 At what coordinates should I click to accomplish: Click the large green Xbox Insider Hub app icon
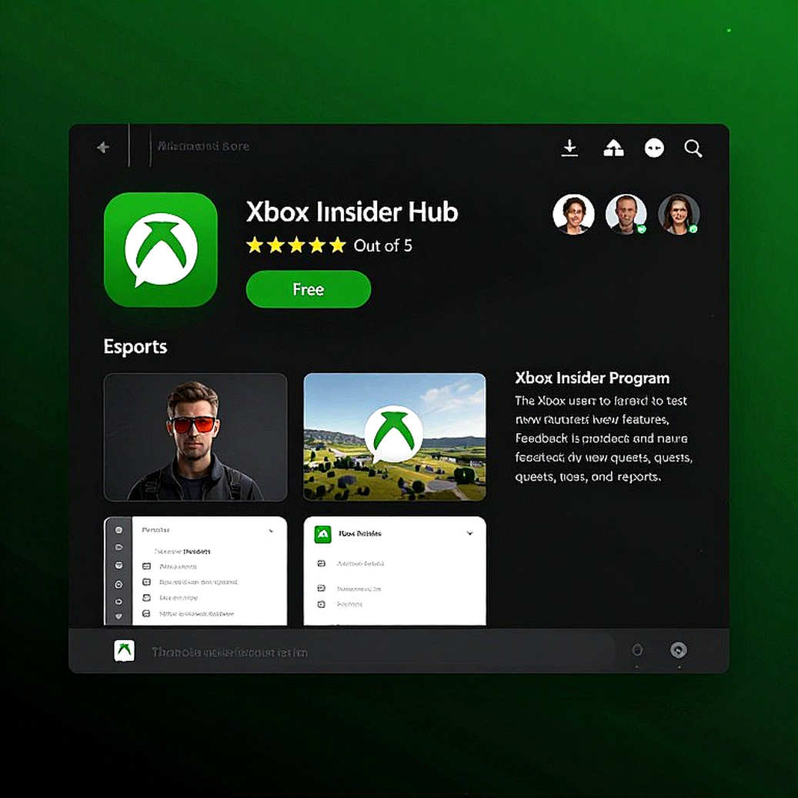(161, 249)
